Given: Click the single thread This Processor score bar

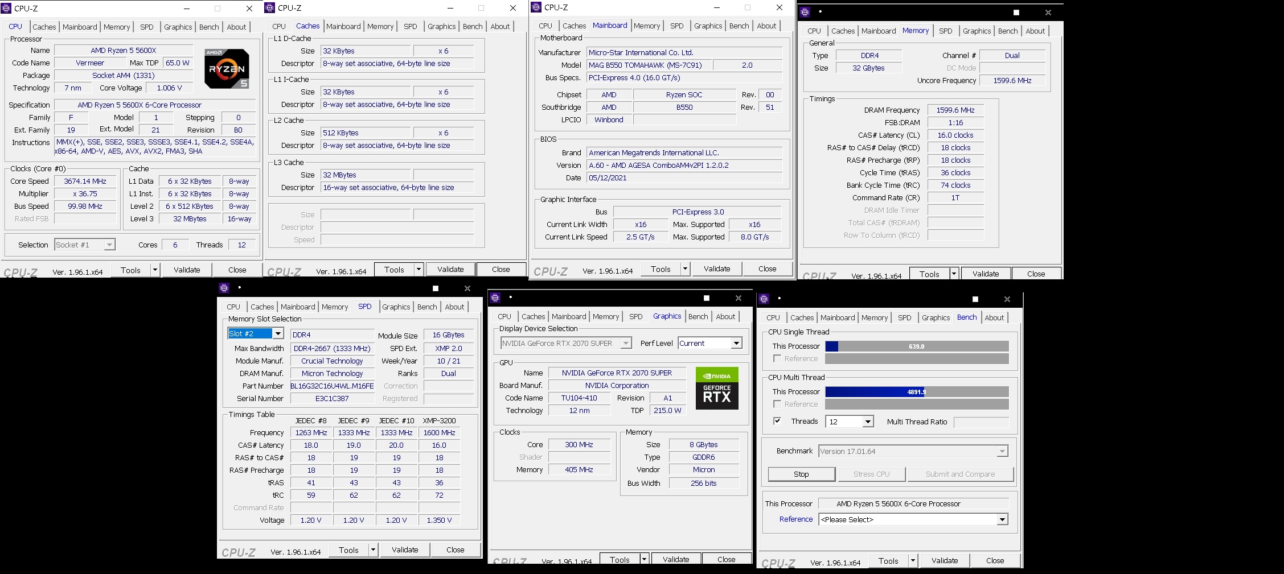Looking at the screenshot, I should pyautogui.click(x=917, y=346).
